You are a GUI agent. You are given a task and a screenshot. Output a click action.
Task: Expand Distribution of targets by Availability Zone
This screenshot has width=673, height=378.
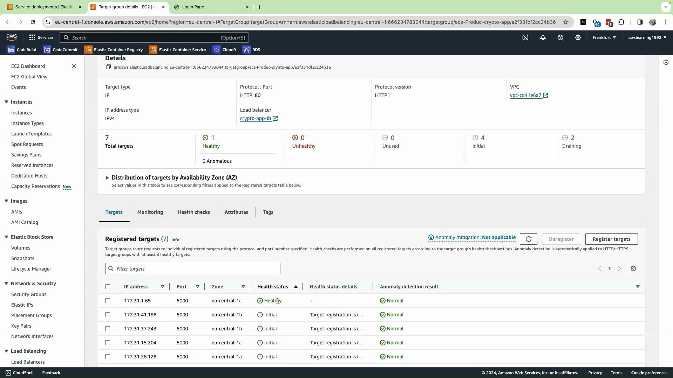107,178
